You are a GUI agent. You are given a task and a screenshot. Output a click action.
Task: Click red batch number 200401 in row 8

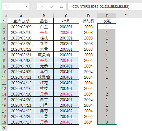[66, 60]
